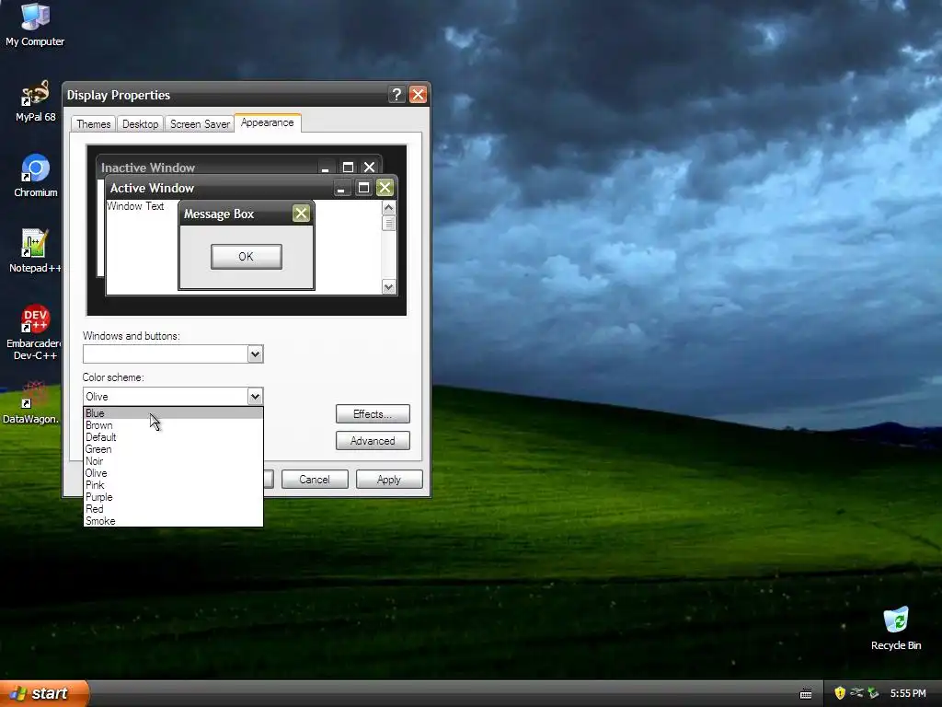This screenshot has height=707, width=942.
Task: Click the help question mark in Display Properties
Action: [x=396, y=95]
